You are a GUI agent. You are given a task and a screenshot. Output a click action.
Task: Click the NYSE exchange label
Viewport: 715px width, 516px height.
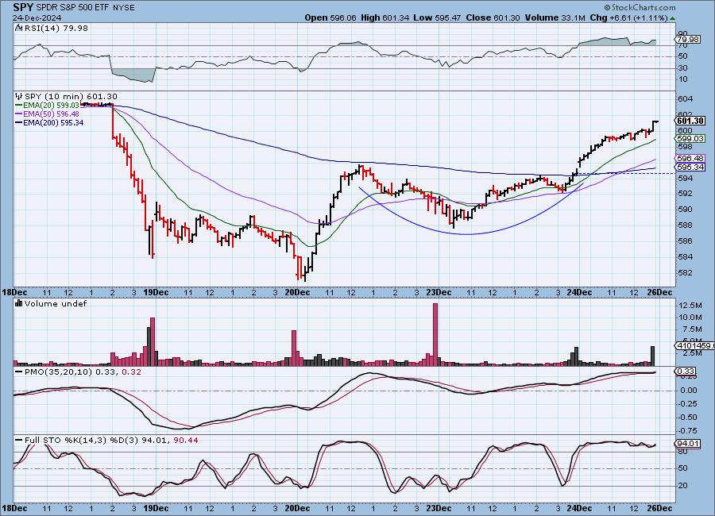[x=122, y=8]
